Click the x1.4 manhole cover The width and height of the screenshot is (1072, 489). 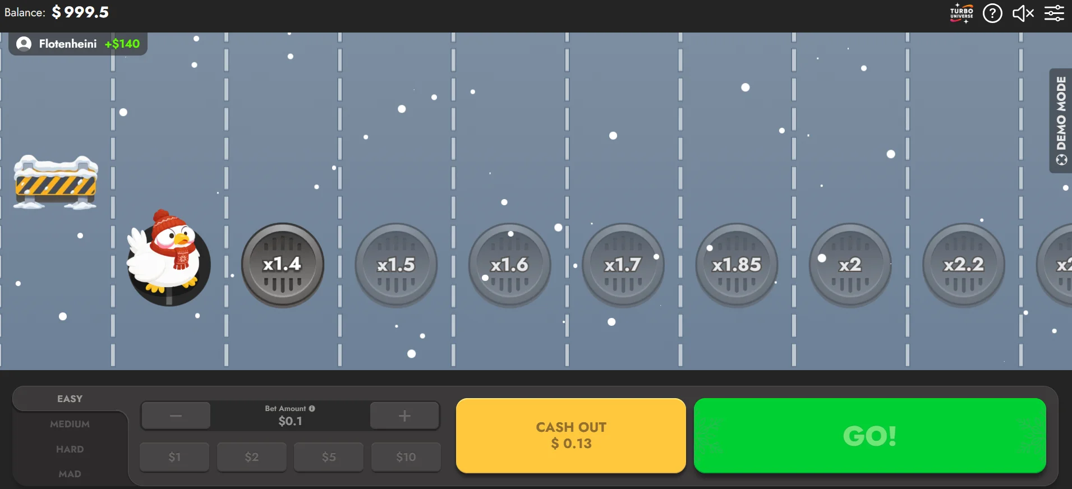283,265
